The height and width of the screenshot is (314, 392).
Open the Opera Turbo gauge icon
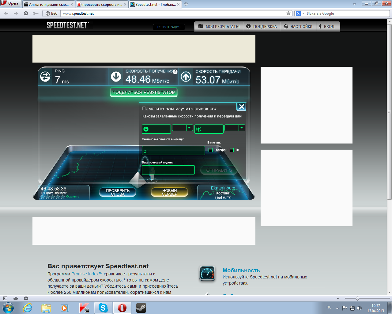pos(26,298)
